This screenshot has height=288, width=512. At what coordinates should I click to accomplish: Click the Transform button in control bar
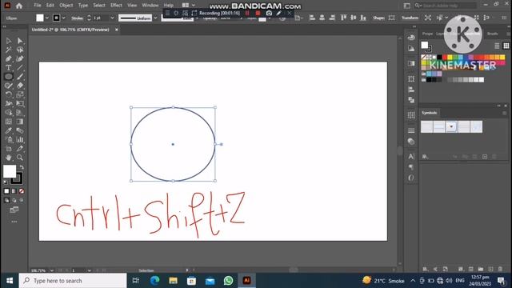410,18
